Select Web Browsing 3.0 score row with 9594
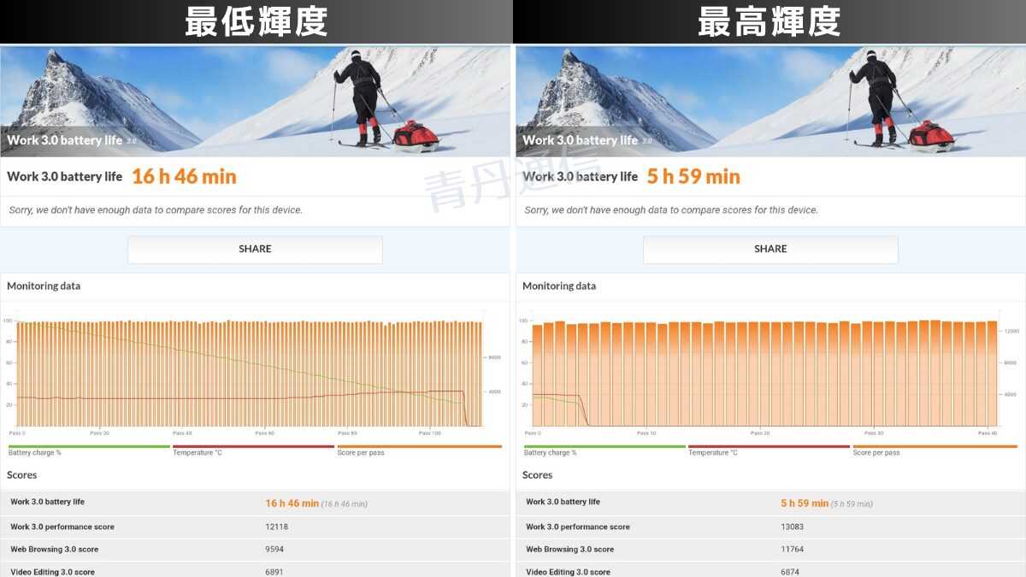1026x577 pixels. (x=255, y=549)
